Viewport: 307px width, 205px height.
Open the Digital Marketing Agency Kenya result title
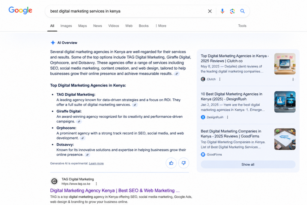click(115, 191)
